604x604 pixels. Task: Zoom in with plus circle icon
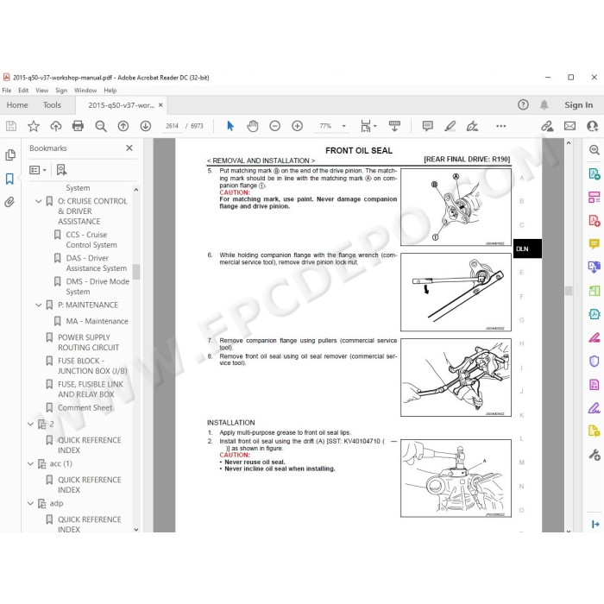point(298,126)
